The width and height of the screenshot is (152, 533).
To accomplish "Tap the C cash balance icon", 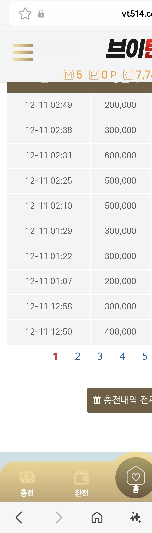I will tap(128, 75).
